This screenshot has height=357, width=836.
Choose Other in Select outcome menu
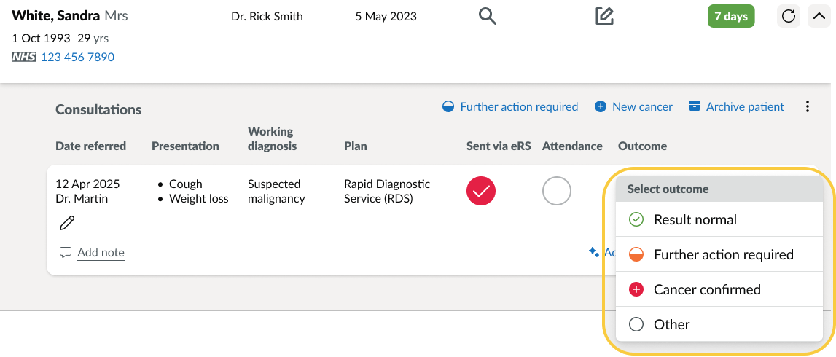coord(719,324)
